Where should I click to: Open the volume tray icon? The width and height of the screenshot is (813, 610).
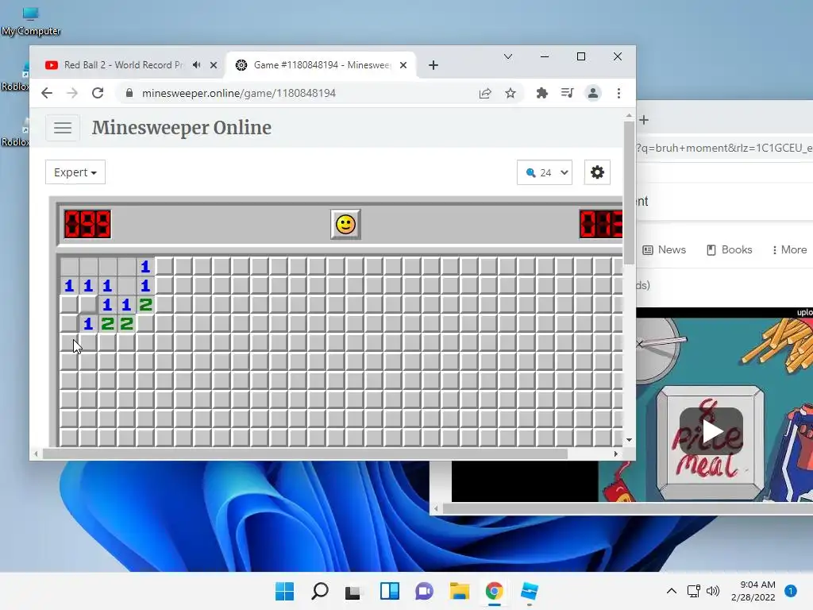(713, 591)
